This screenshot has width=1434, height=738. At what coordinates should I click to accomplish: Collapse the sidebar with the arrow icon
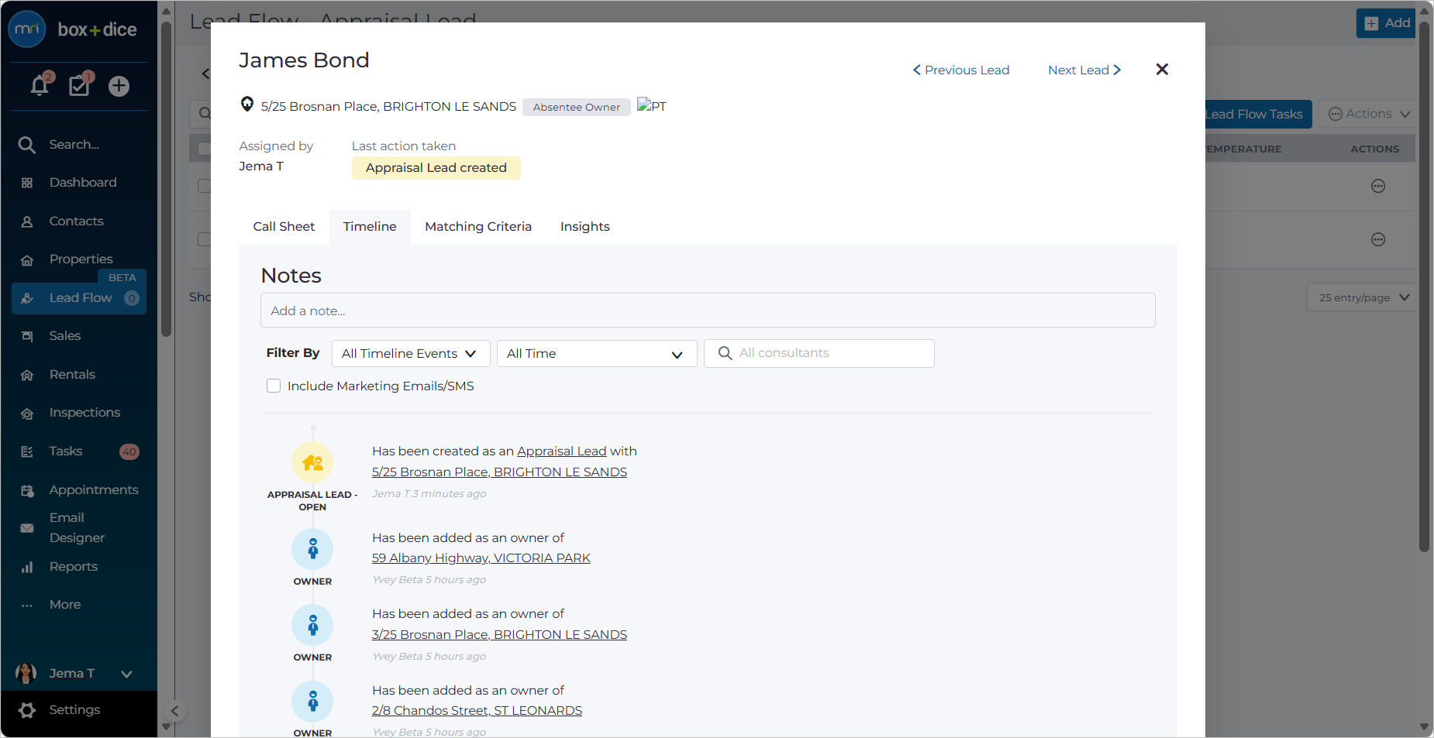[x=175, y=711]
